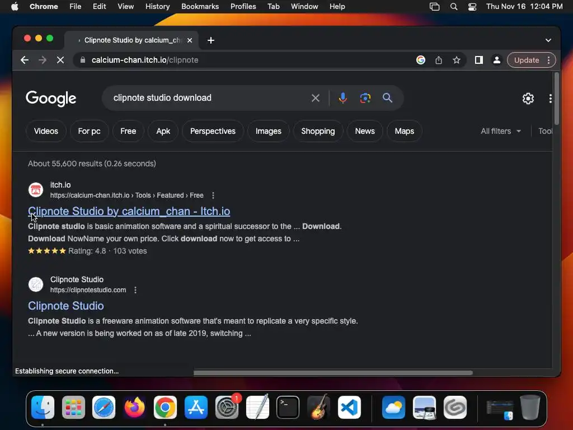Image resolution: width=573 pixels, height=430 pixels.
Task: Stop loading the page
Action: (x=60, y=60)
